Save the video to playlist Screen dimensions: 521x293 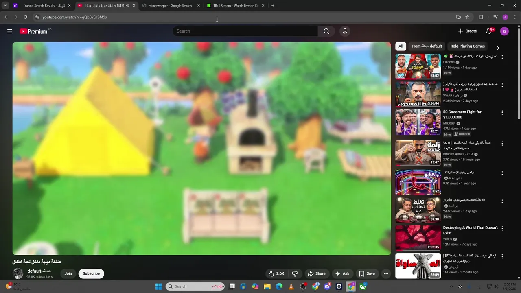pyautogui.click(x=367, y=273)
